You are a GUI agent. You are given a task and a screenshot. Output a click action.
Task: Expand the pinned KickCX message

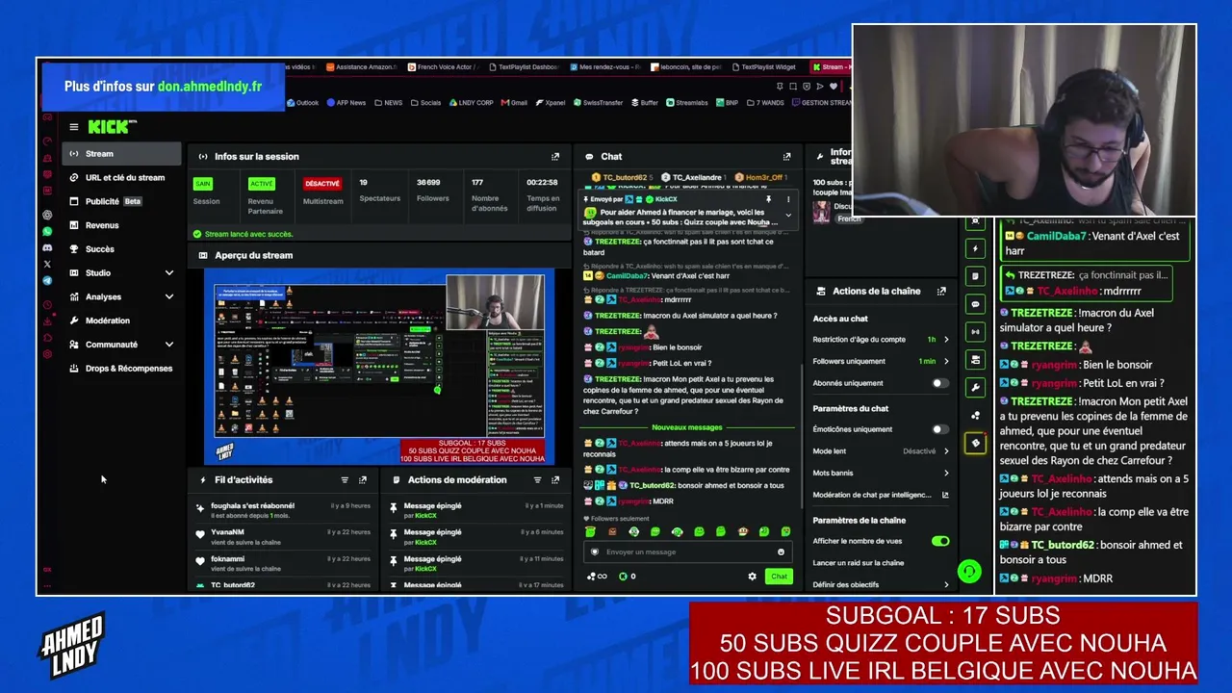788,216
